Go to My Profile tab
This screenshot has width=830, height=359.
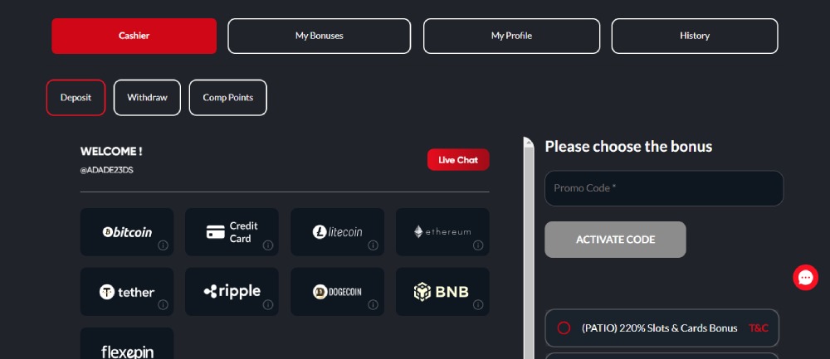(x=511, y=36)
